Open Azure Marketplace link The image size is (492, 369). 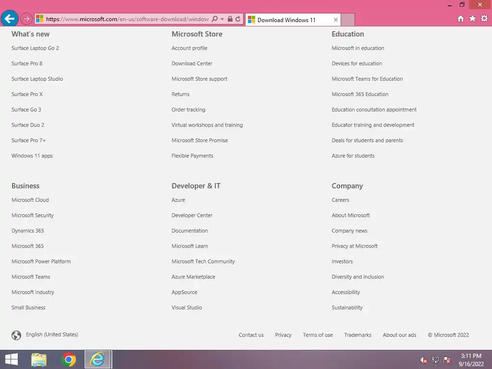[193, 277]
